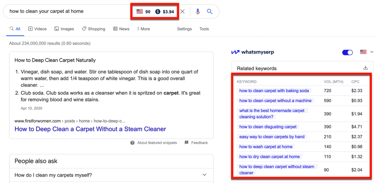
Task: Click the $0.93 CPC cell
Action: [x=357, y=100]
